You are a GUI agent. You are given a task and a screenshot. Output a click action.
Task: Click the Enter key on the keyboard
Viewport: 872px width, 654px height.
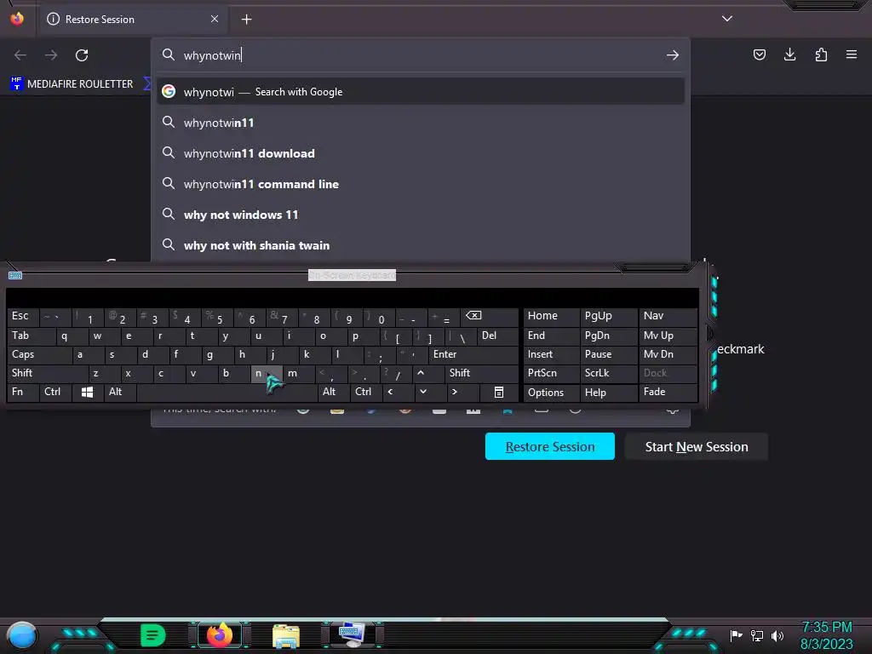click(473, 354)
